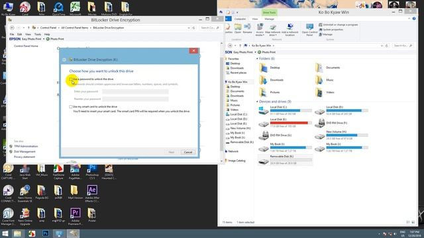The width and height of the screenshot is (424, 238).
Task: Click Add a network location ribbon icon
Action: (x=290, y=30)
